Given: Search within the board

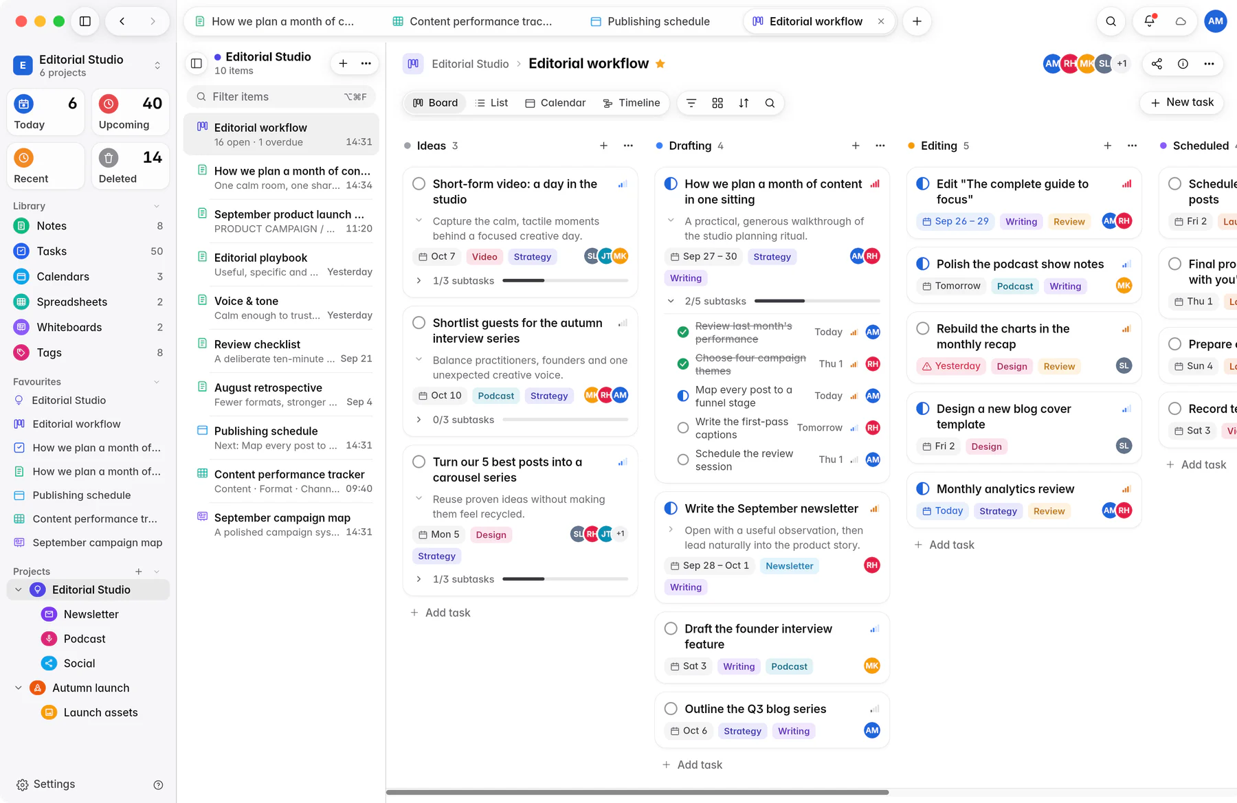Looking at the screenshot, I should 770,103.
